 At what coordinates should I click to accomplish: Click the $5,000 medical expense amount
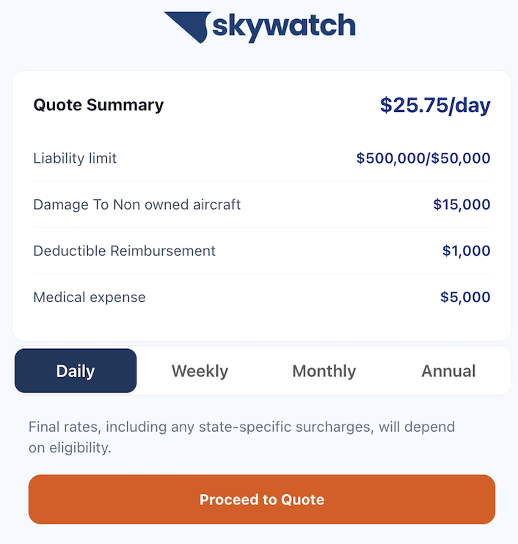[x=465, y=297]
